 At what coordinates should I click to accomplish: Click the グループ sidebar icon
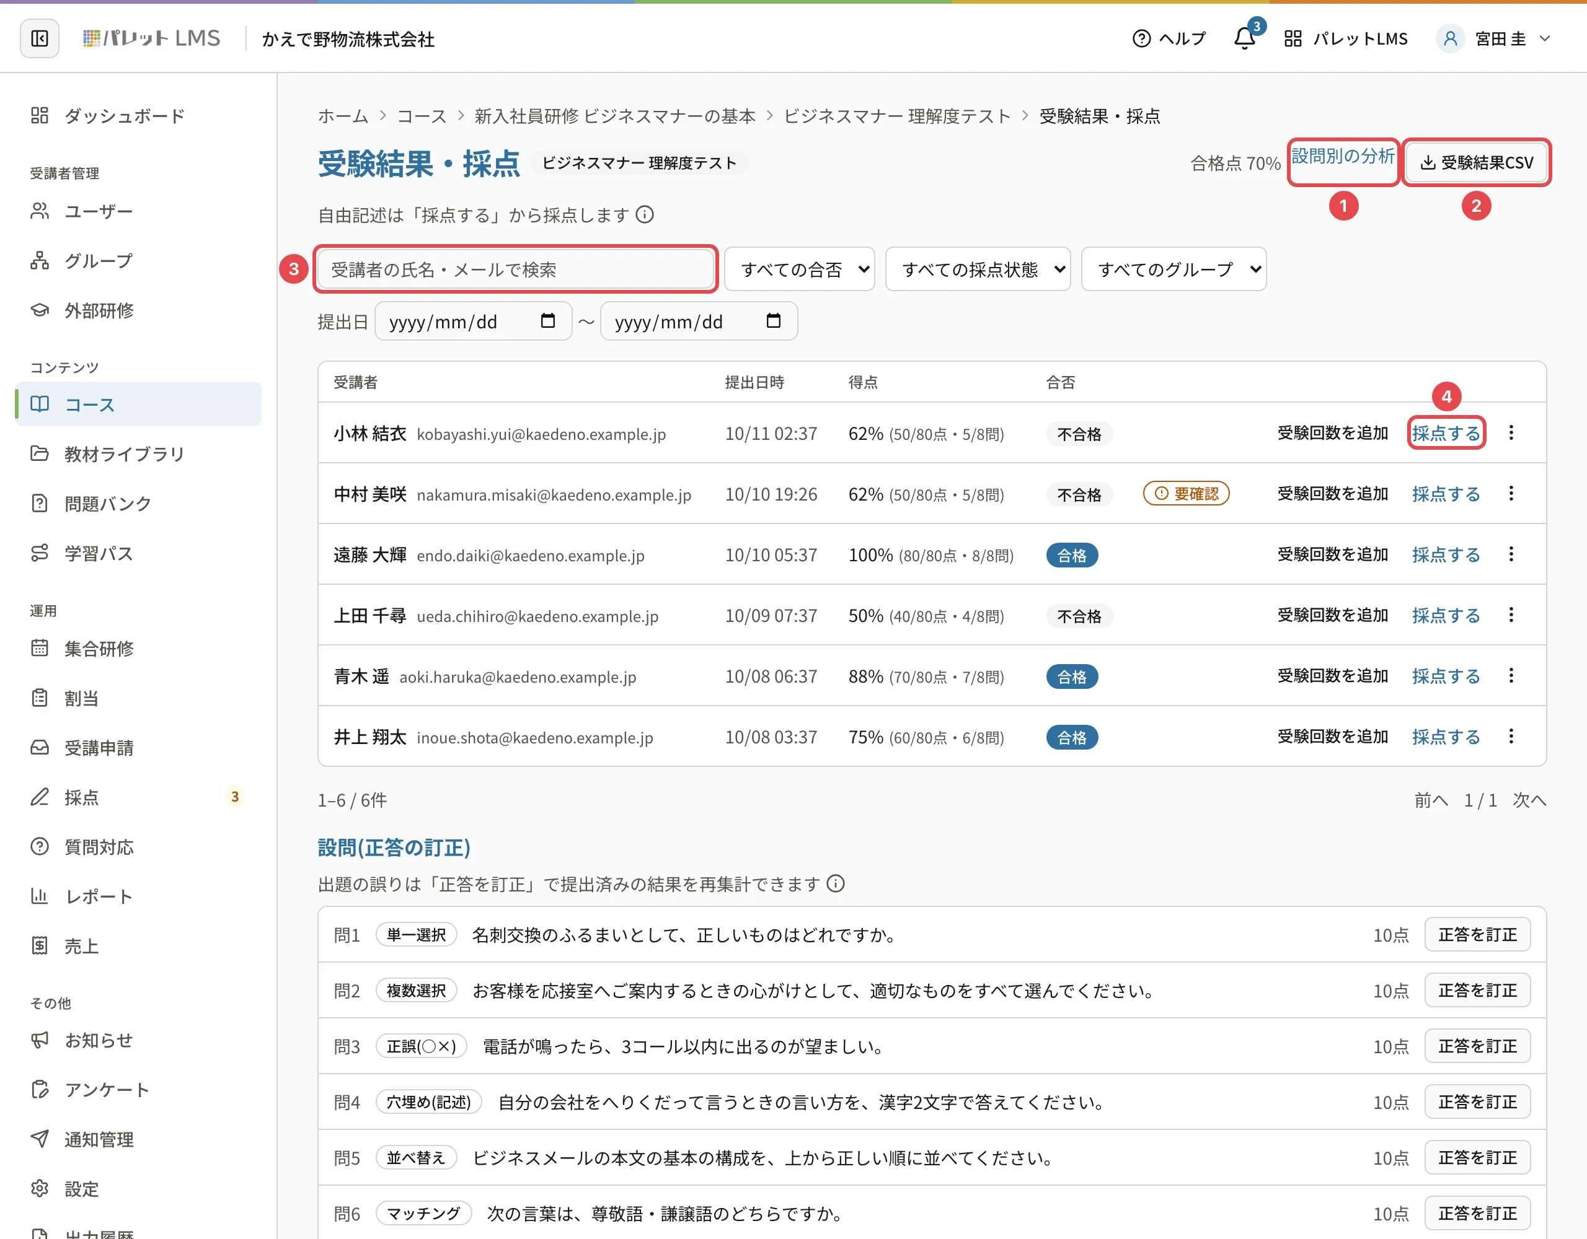coord(39,261)
